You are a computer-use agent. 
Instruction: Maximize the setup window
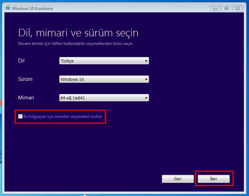click(x=226, y=8)
